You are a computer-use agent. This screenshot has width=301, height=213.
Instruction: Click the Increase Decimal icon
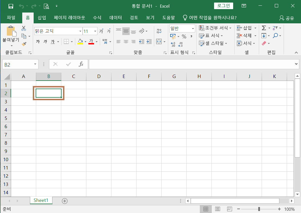173,44
